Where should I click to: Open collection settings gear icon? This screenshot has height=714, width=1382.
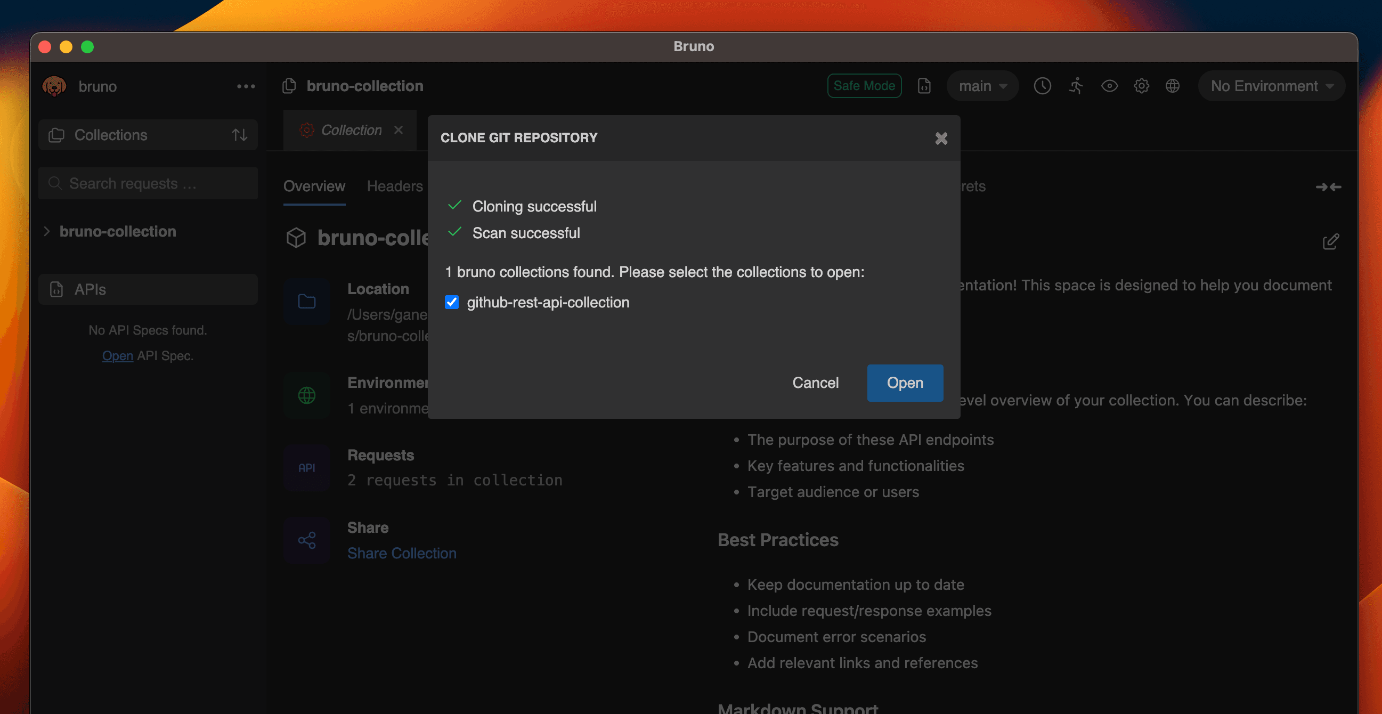tap(1141, 86)
